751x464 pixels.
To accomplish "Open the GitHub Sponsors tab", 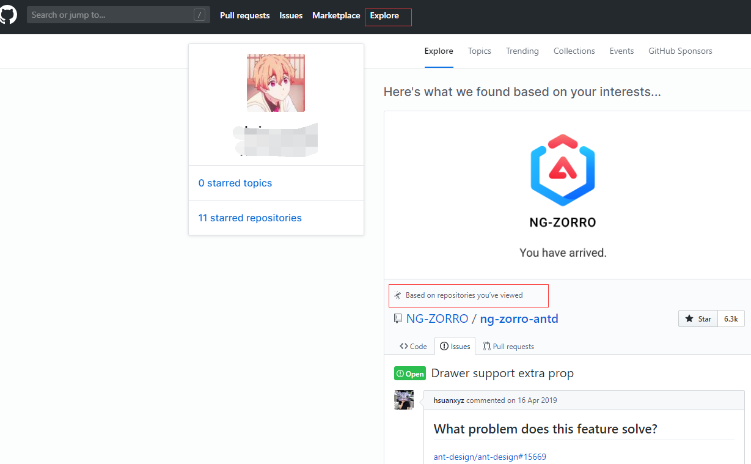I will click(680, 51).
